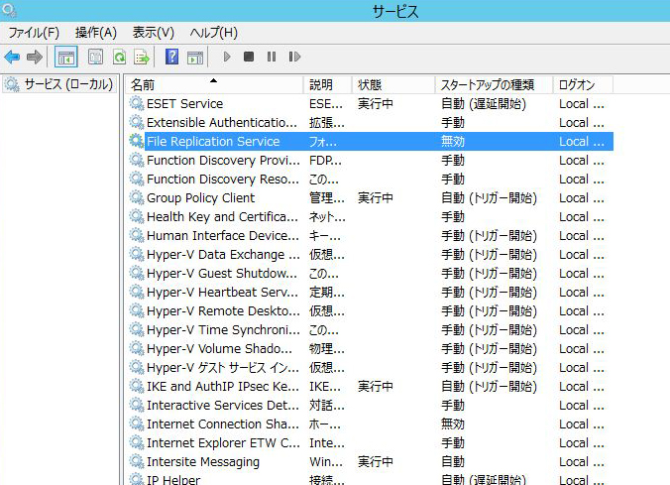Sort by スタートアップの種類 column header

tap(488, 84)
